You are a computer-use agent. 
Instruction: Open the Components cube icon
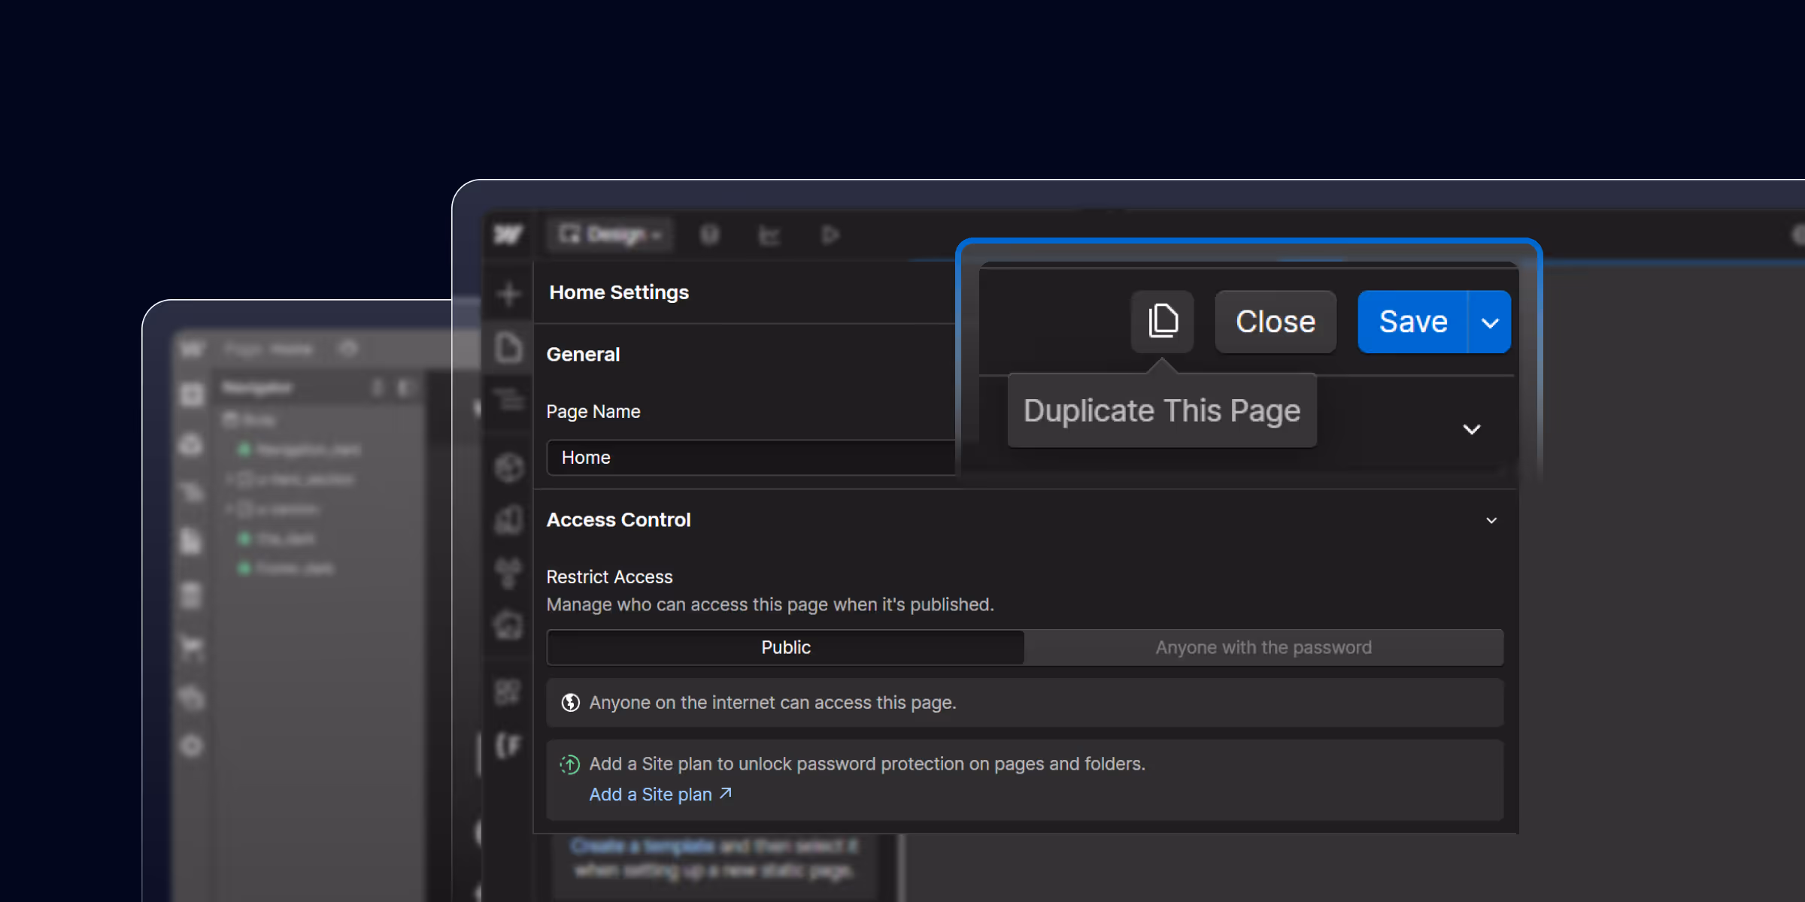click(509, 468)
